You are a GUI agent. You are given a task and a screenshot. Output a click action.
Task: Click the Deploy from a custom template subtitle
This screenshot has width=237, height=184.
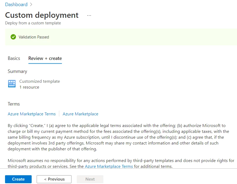(x=33, y=23)
